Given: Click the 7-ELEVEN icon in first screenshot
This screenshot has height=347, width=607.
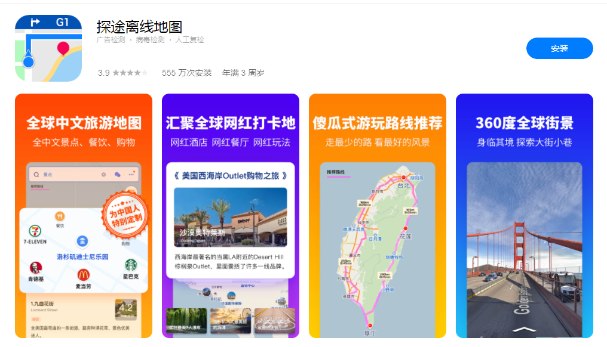Looking at the screenshot, I should click(x=35, y=231).
